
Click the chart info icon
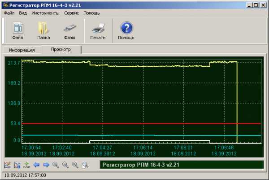(x=17, y=165)
